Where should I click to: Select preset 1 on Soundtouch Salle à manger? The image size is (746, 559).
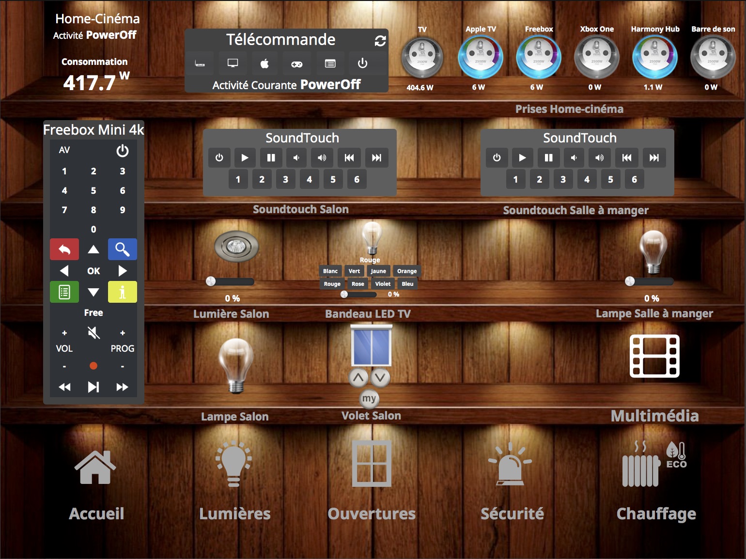515,179
